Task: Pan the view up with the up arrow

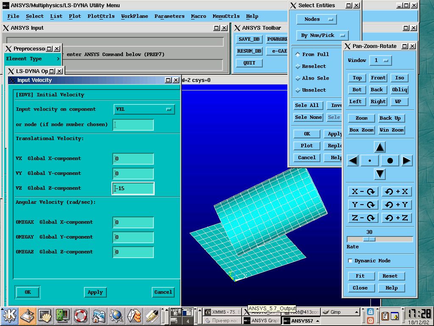Action: [380, 147]
